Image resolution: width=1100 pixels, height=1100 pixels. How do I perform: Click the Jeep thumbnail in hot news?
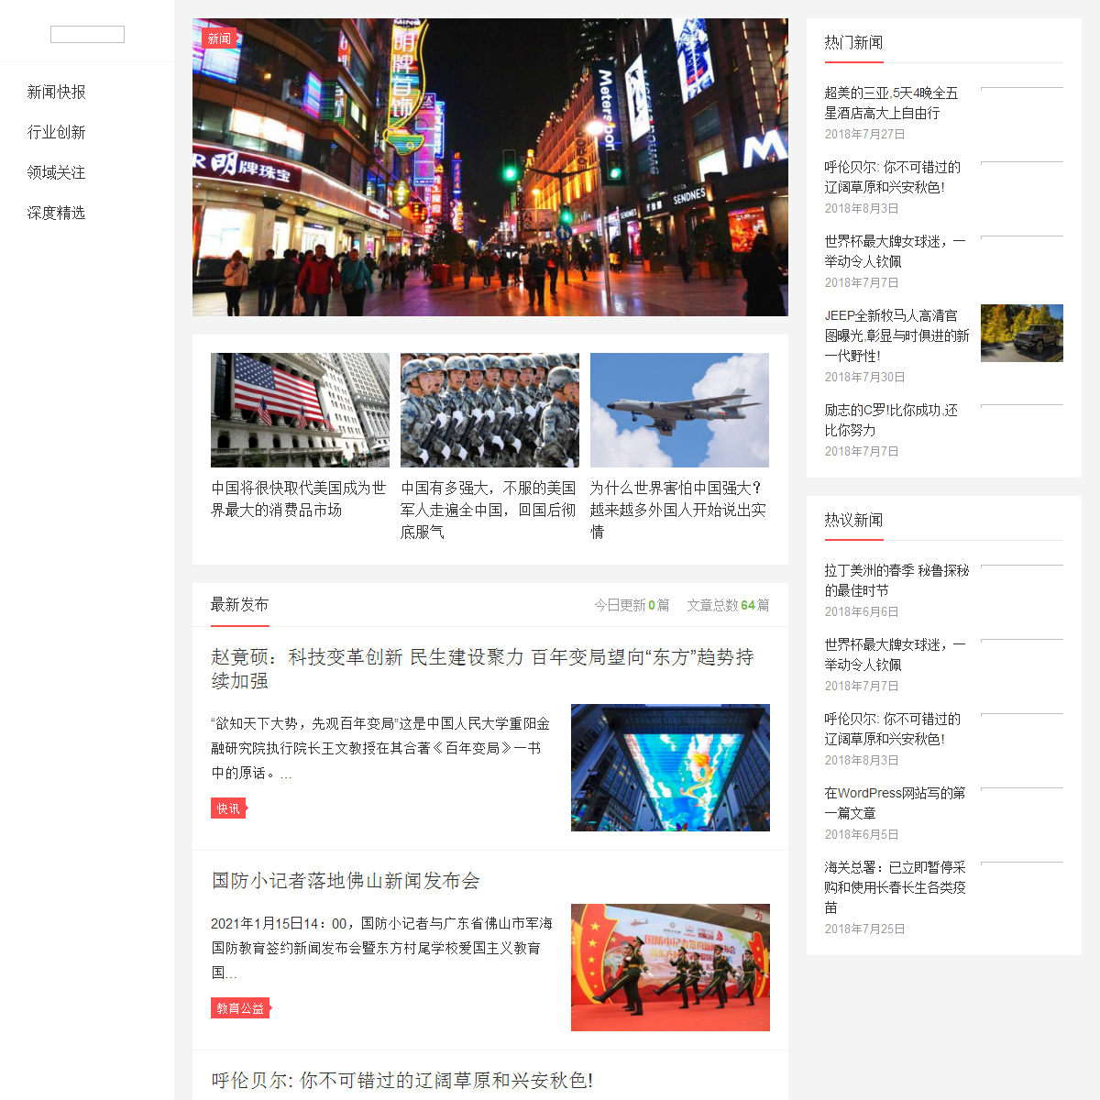click(x=1021, y=333)
